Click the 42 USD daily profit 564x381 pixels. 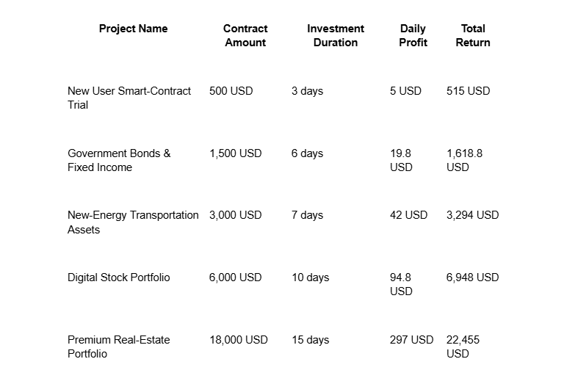408,215
